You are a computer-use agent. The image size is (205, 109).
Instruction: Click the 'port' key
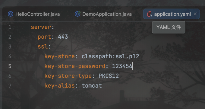point(44,37)
